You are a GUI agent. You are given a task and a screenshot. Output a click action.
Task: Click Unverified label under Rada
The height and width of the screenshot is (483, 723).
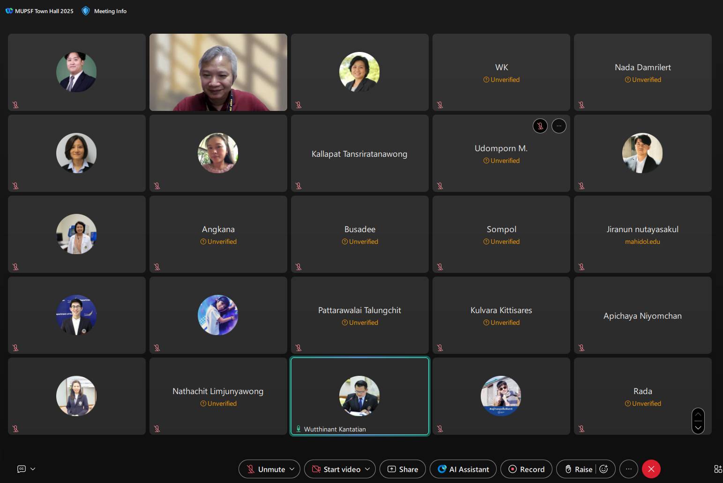pyautogui.click(x=643, y=403)
